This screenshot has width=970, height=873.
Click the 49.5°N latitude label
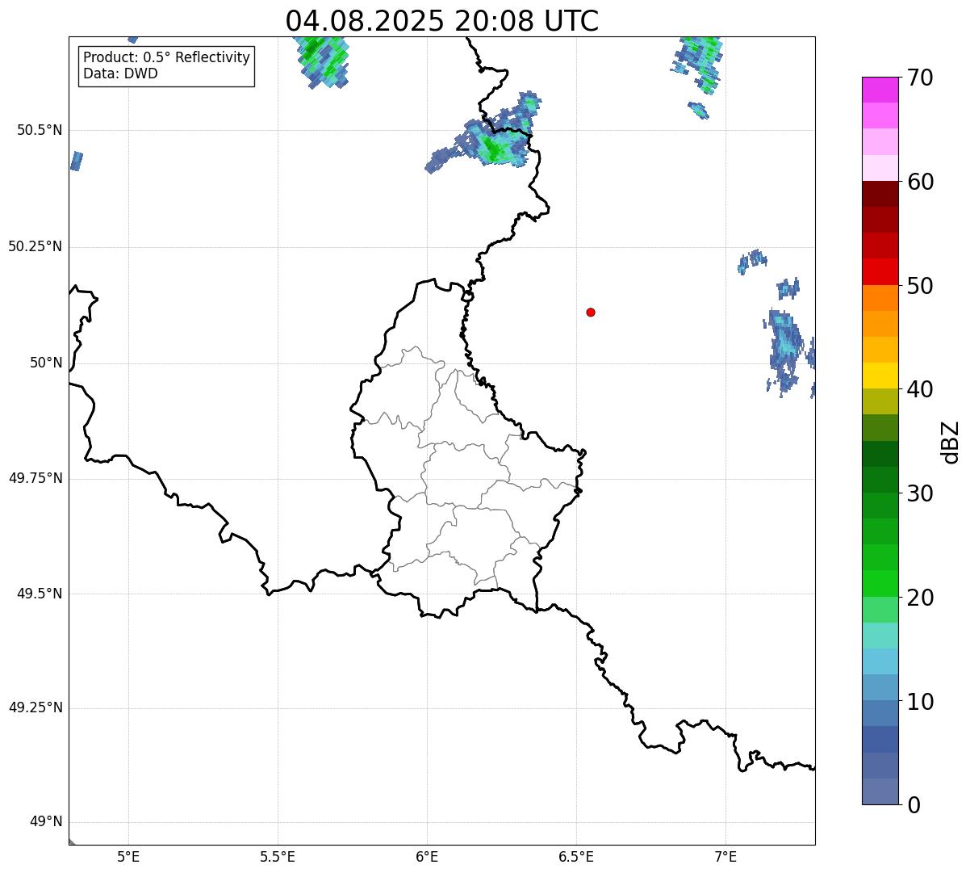39,594
